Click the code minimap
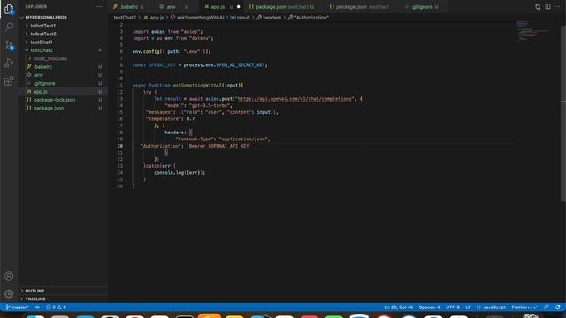 532,31
